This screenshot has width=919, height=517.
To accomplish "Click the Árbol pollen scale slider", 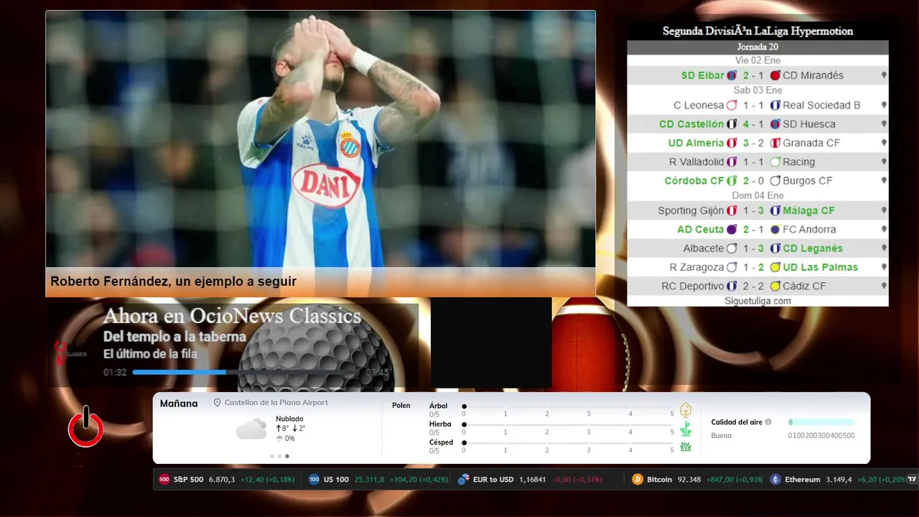I will (x=568, y=406).
